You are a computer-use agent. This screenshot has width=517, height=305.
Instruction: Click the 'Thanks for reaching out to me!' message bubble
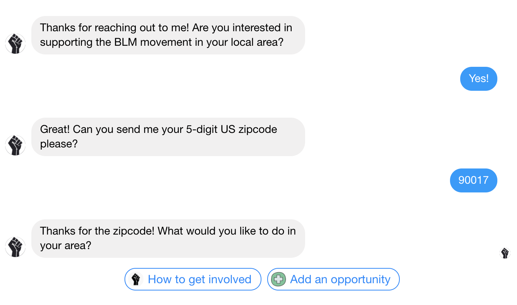[168, 35]
